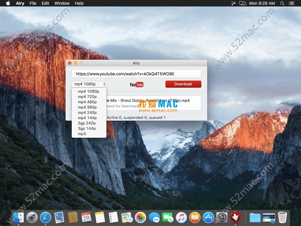Open the App Store dock icon
This screenshot has height=226, width=301.
(x=208, y=218)
